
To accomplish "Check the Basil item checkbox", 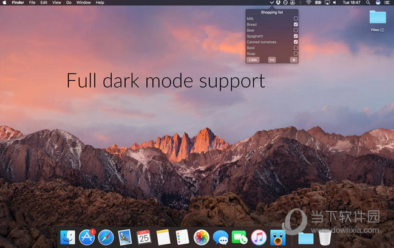I will coord(296,47).
